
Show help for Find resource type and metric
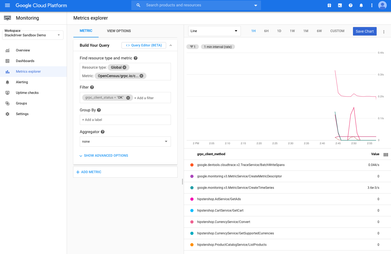(x=136, y=58)
